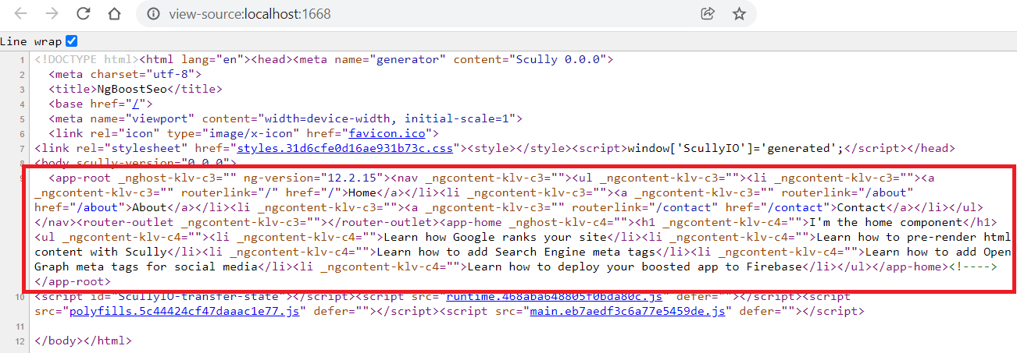Image resolution: width=1017 pixels, height=353 pixels.
Task: Go forward to the next page
Action: (x=51, y=13)
